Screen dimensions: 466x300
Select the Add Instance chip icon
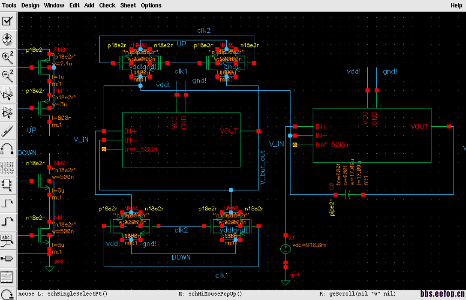pos(8,185)
